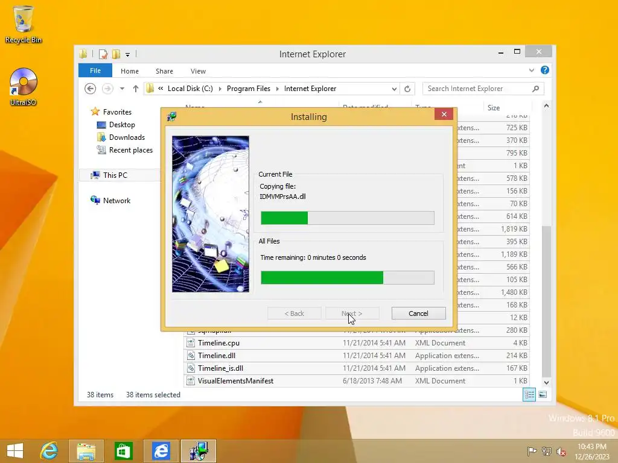
Task: Select This PC in navigation pane
Action: [x=109, y=175]
